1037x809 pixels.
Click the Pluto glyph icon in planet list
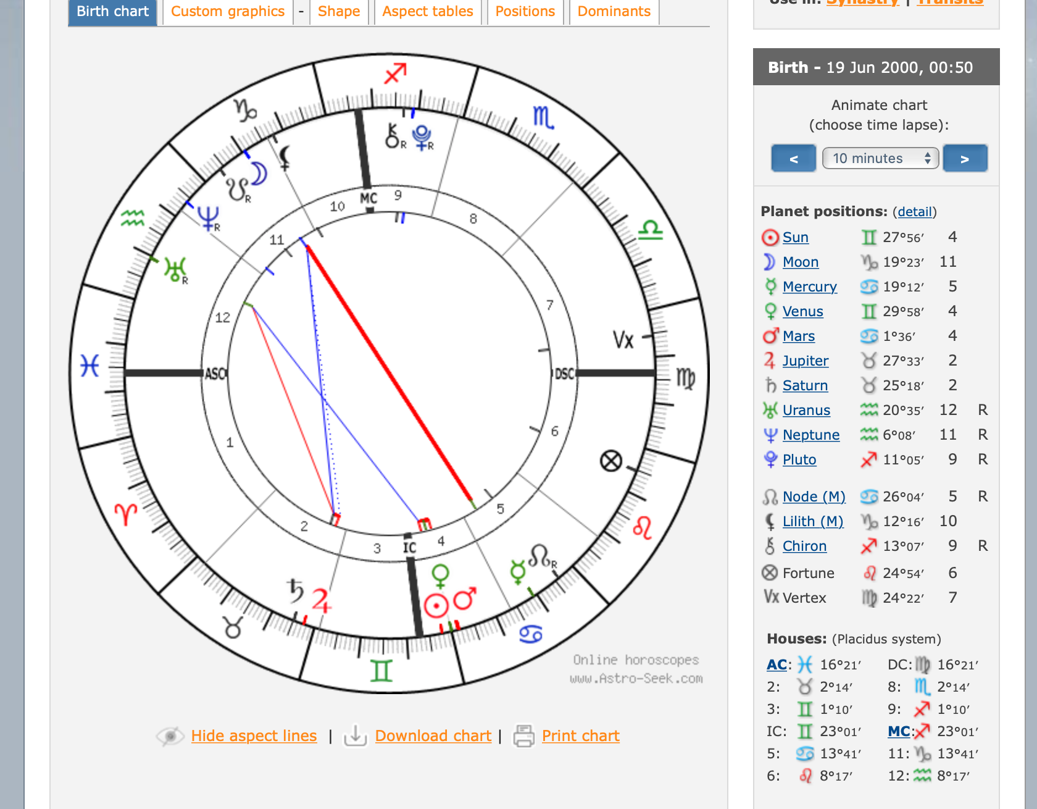770,459
